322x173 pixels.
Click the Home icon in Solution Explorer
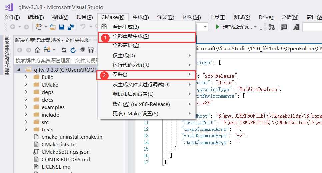(x=38, y=50)
